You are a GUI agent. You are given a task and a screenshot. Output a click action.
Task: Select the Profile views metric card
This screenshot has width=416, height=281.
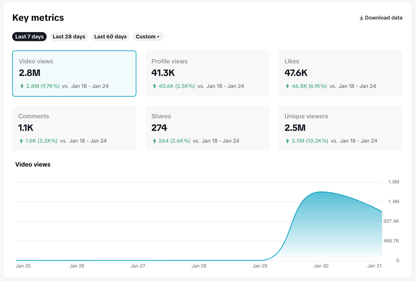[207, 73]
